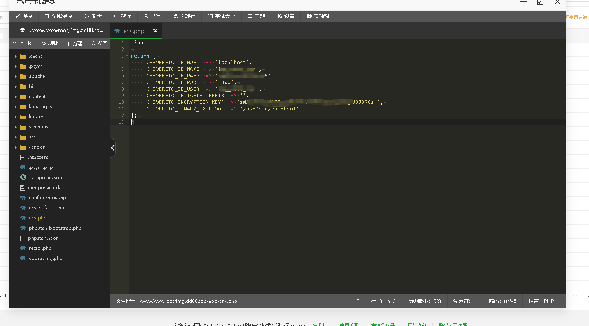Click Save All (全部保存) in toolbar
Viewport: 589px width, 326px height.
(58, 16)
